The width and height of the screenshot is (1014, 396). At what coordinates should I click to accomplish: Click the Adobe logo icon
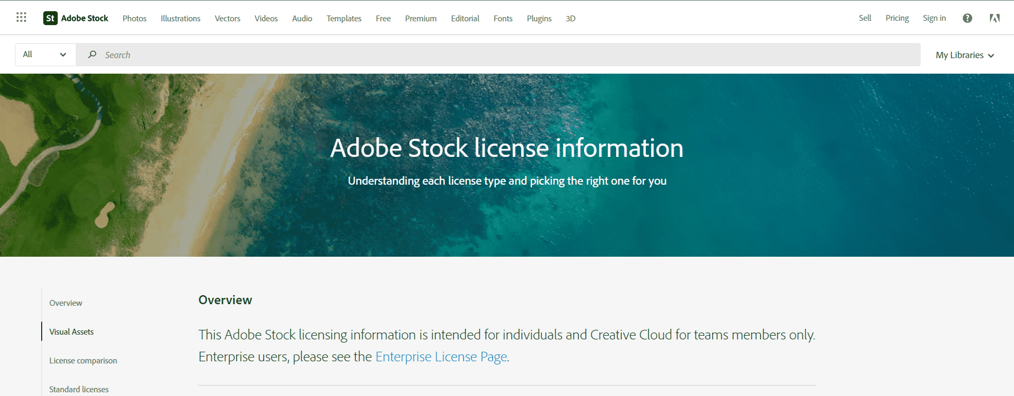coord(994,18)
